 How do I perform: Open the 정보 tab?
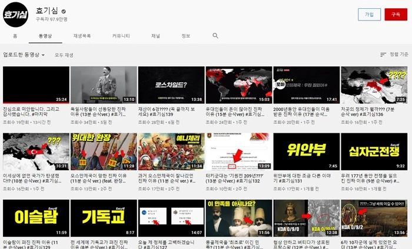click(x=186, y=36)
